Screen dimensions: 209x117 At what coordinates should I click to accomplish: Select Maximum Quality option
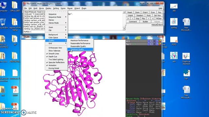[x=80, y=49]
